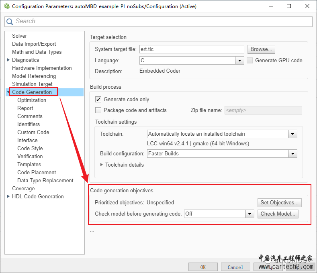This screenshot has width=317, height=273.
Task: Click the Set Objectives... button
Action: pos(279,203)
